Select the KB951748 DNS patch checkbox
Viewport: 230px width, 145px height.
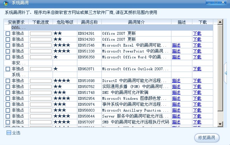tap(8, 92)
